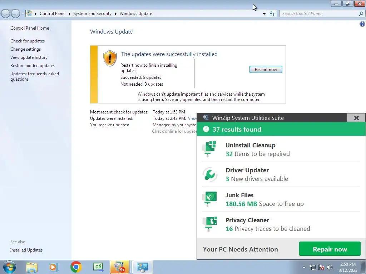Switch to Control Panel taskbar window
366x274 pixels.
point(142,267)
